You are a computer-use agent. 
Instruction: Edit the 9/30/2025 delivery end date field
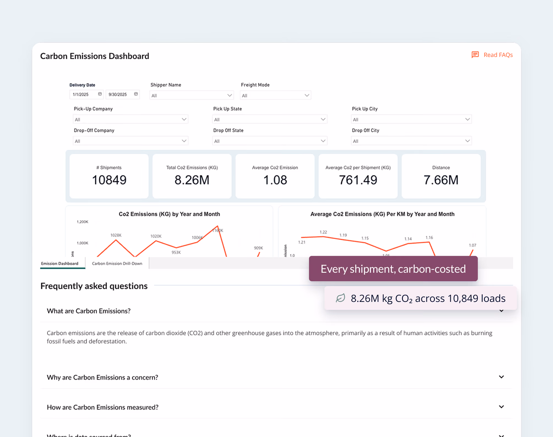click(x=122, y=94)
